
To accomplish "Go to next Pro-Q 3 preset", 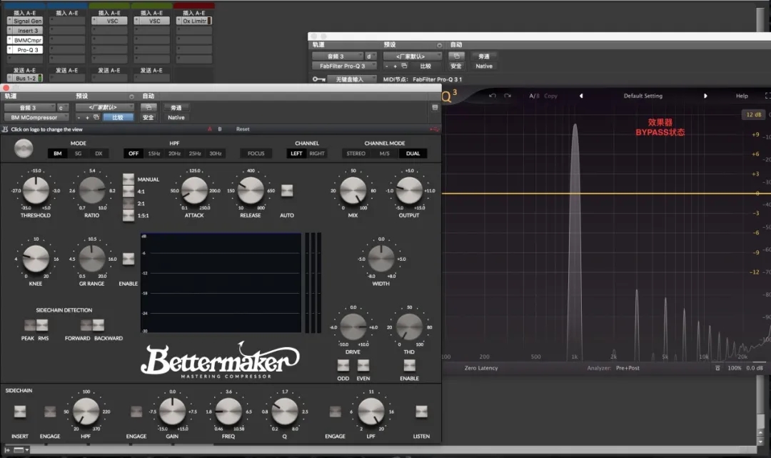I will 705,96.
